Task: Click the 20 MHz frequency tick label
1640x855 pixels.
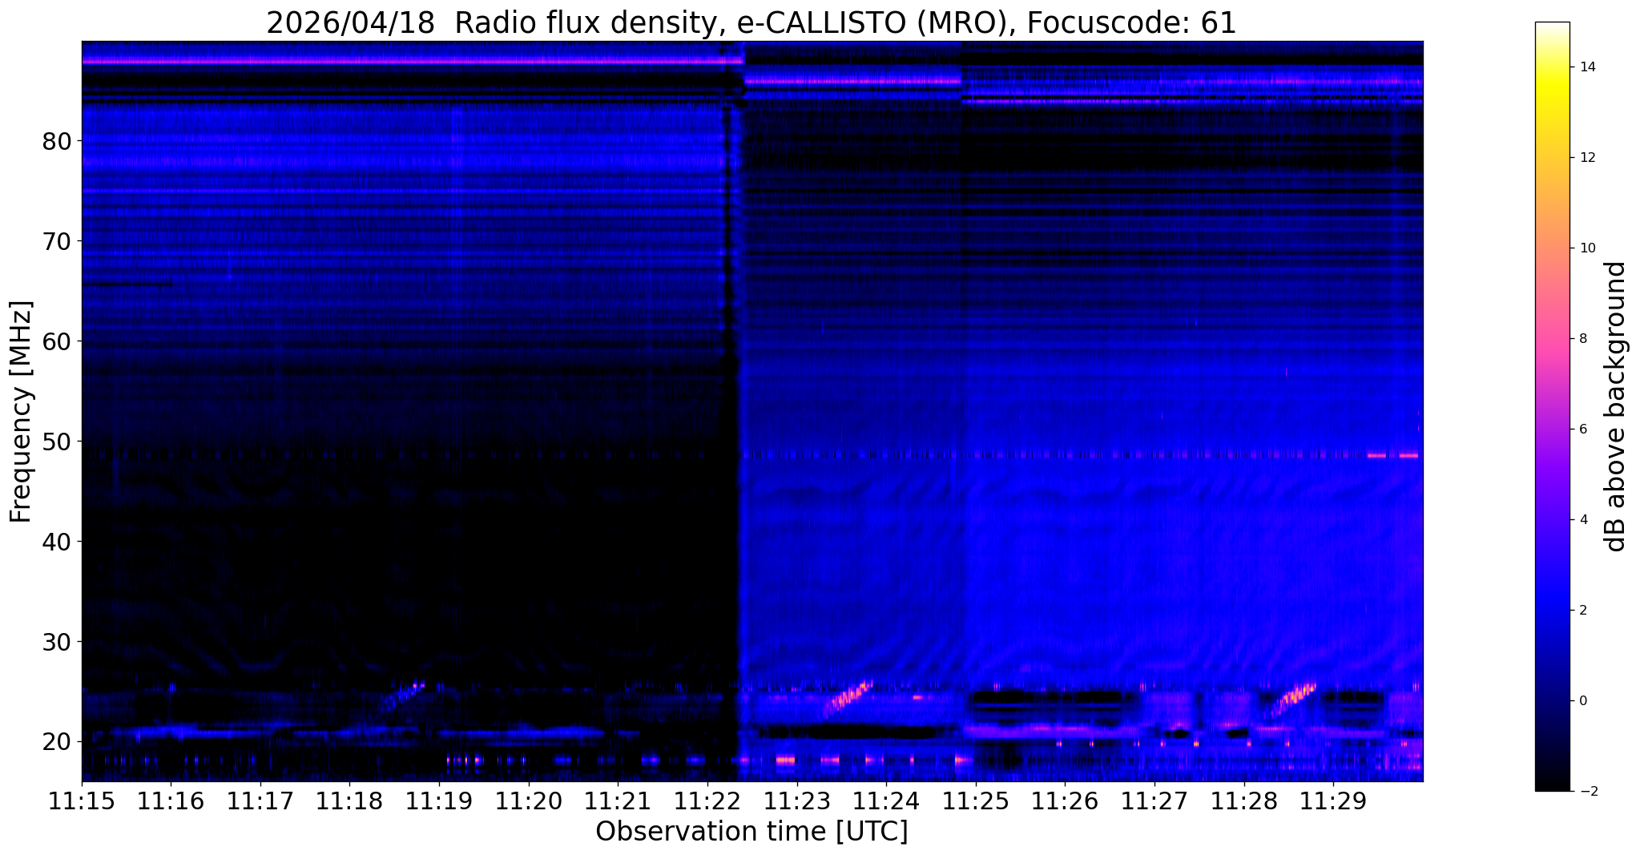Action: pyautogui.click(x=56, y=742)
